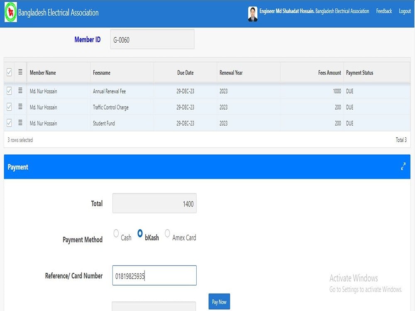Click the Pay Now button

(219, 301)
